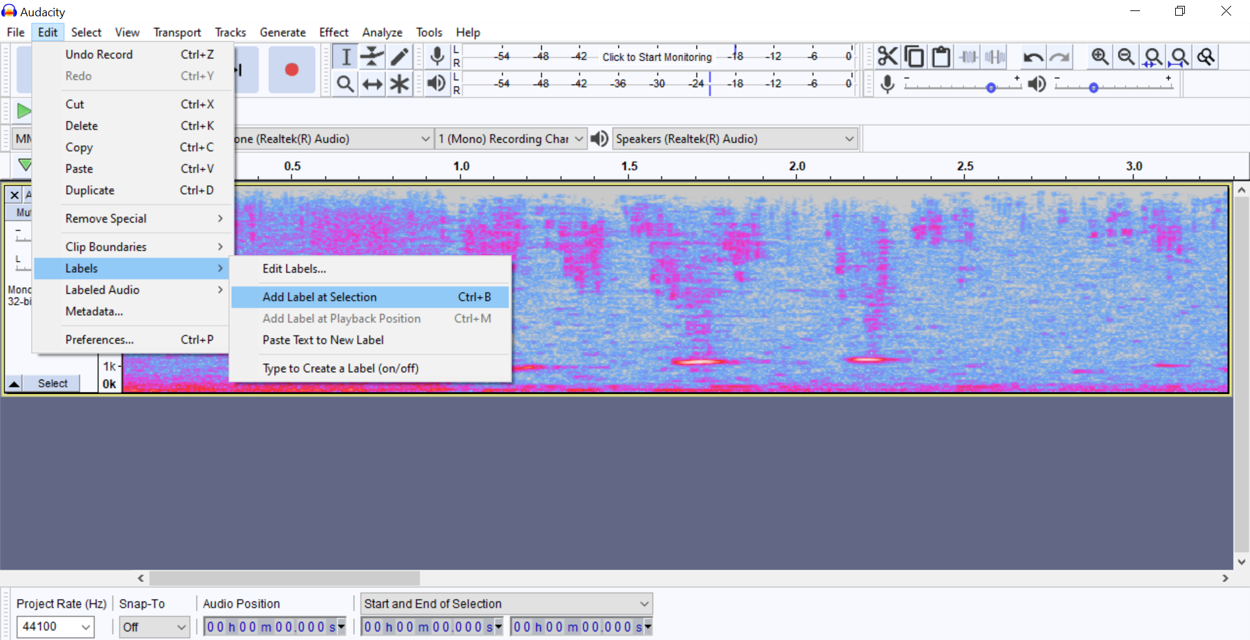The image size is (1250, 640).
Task: Open the recording channels dropdown
Action: click(x=511, y=139)
